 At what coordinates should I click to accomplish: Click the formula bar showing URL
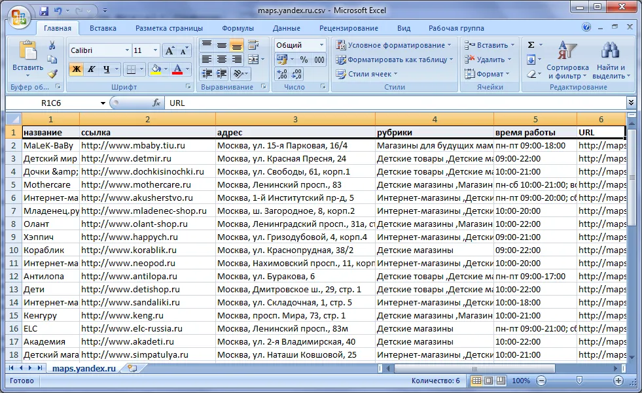[x=395, y=103]
